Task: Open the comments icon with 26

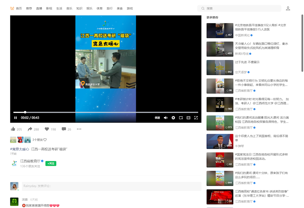Action: [x=64, y=129]
